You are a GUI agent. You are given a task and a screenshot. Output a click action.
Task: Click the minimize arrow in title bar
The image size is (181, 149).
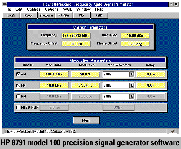171,4
